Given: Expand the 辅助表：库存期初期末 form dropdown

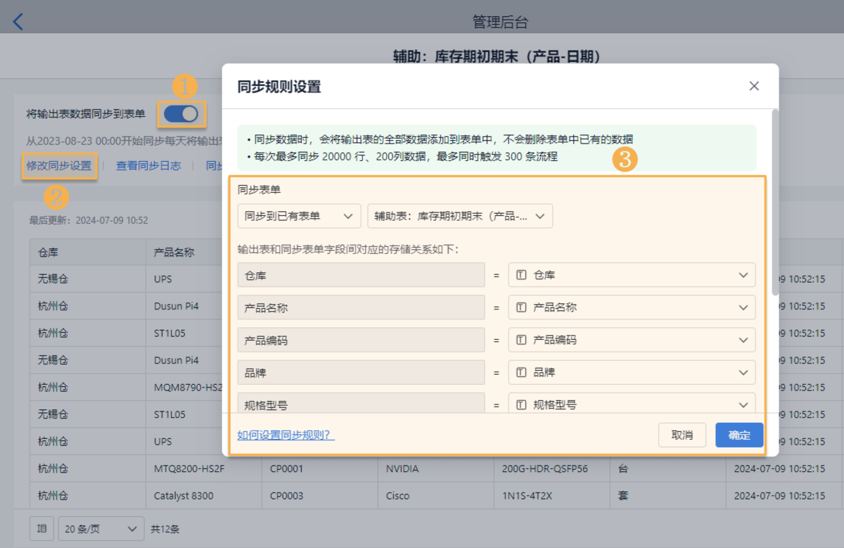Looking at the screenshot, I should 460,217.
